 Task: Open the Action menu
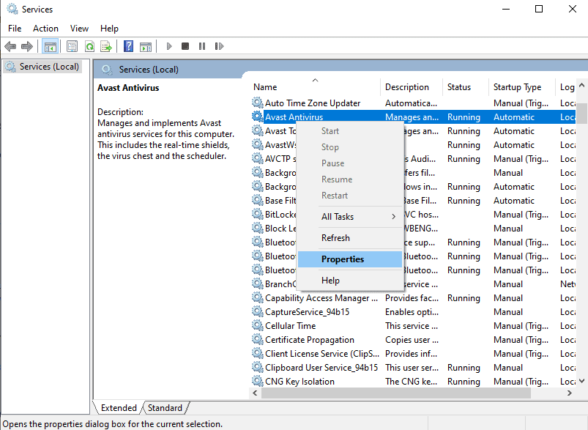[x=45, y=29]
